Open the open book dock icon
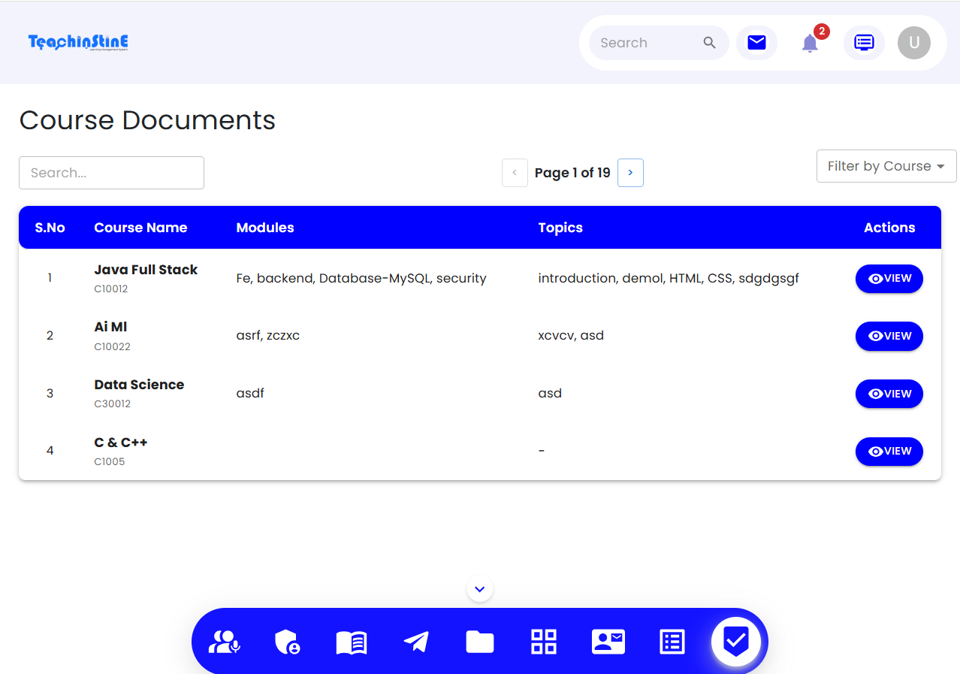Viewport: 960px width, 674px height. pos(351,642)
